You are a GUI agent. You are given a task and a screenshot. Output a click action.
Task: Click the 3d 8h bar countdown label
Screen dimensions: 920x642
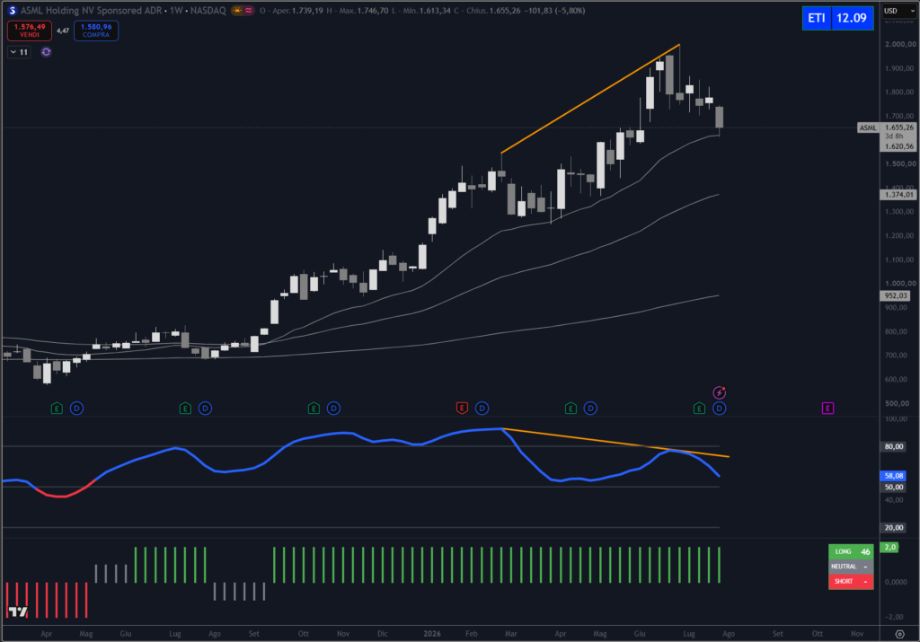(894, 136)
